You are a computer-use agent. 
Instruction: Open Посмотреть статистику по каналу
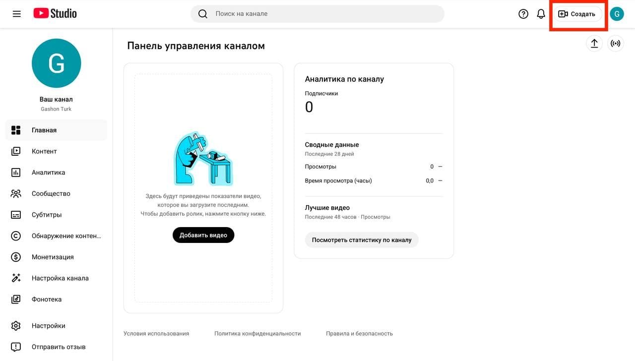tap(362, 240)
